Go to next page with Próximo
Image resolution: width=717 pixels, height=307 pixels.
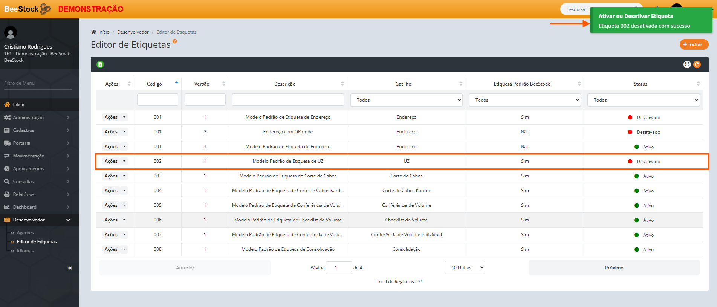(614, 268)
